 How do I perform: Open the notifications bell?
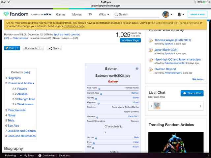coord(179,14)
